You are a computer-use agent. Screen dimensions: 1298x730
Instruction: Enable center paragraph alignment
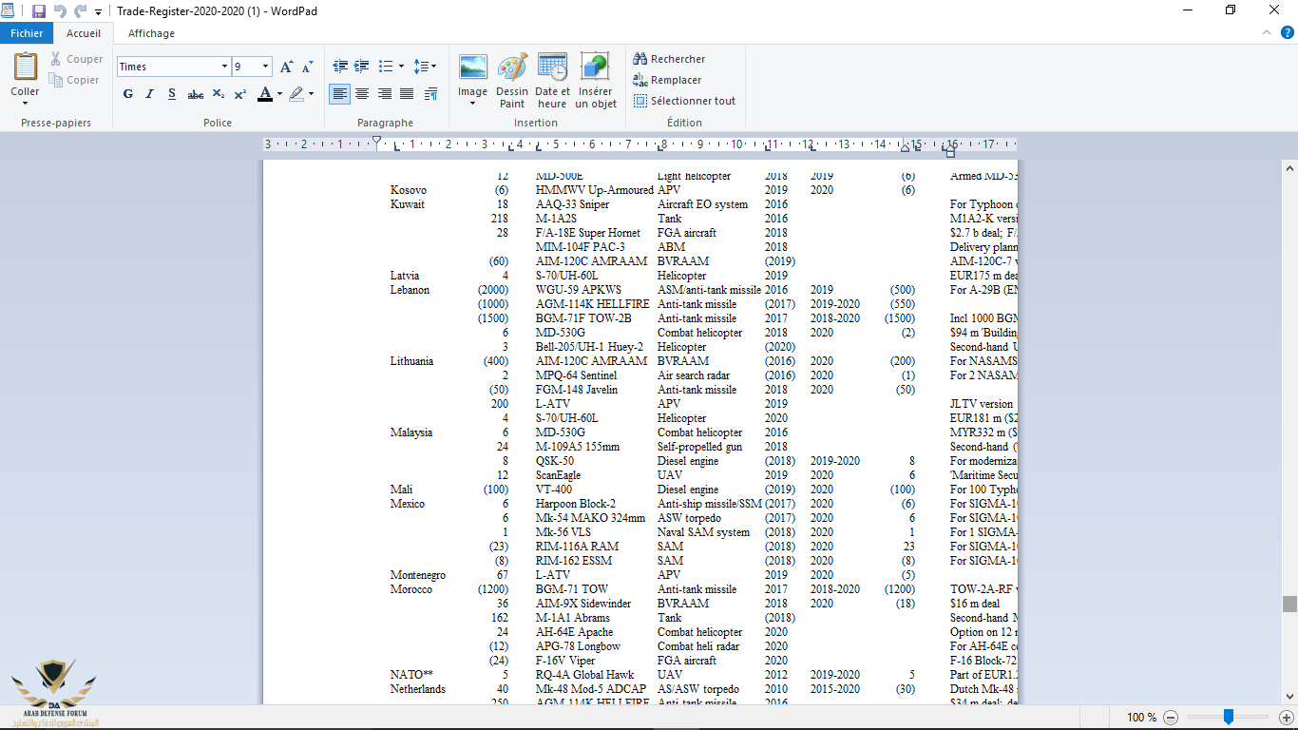click(x=362, y=94)
